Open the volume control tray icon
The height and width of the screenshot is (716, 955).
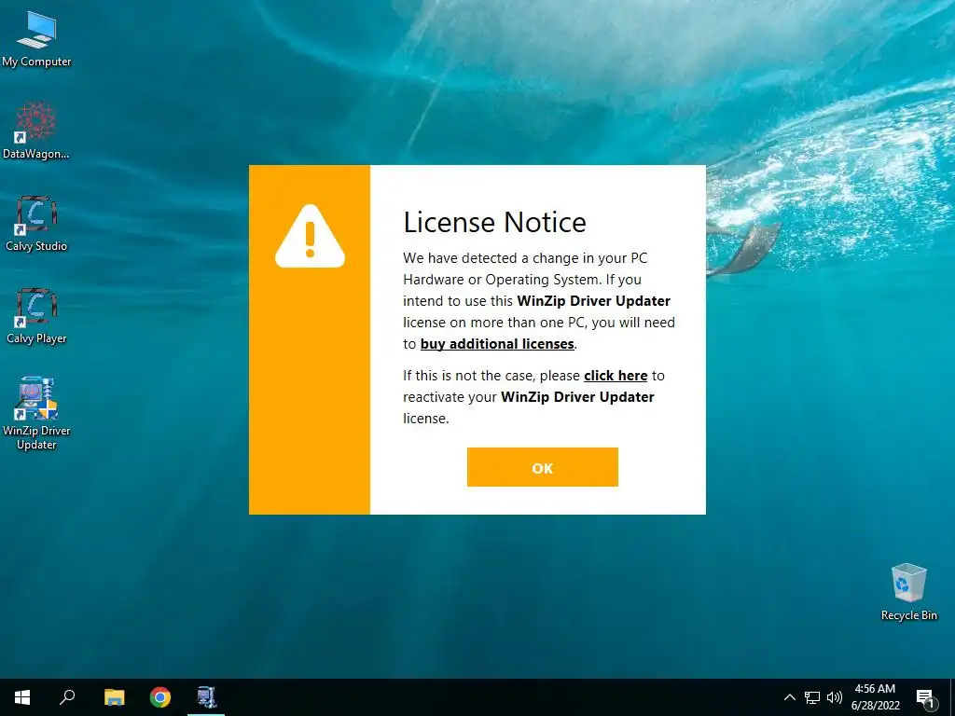point(835,697)
